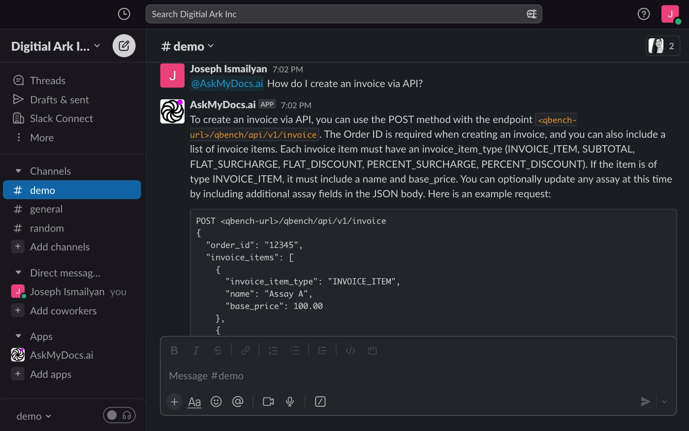Click the AskMyDocs.ai sender name
This screenshot has height=431, width=689.
click(223, 104)
